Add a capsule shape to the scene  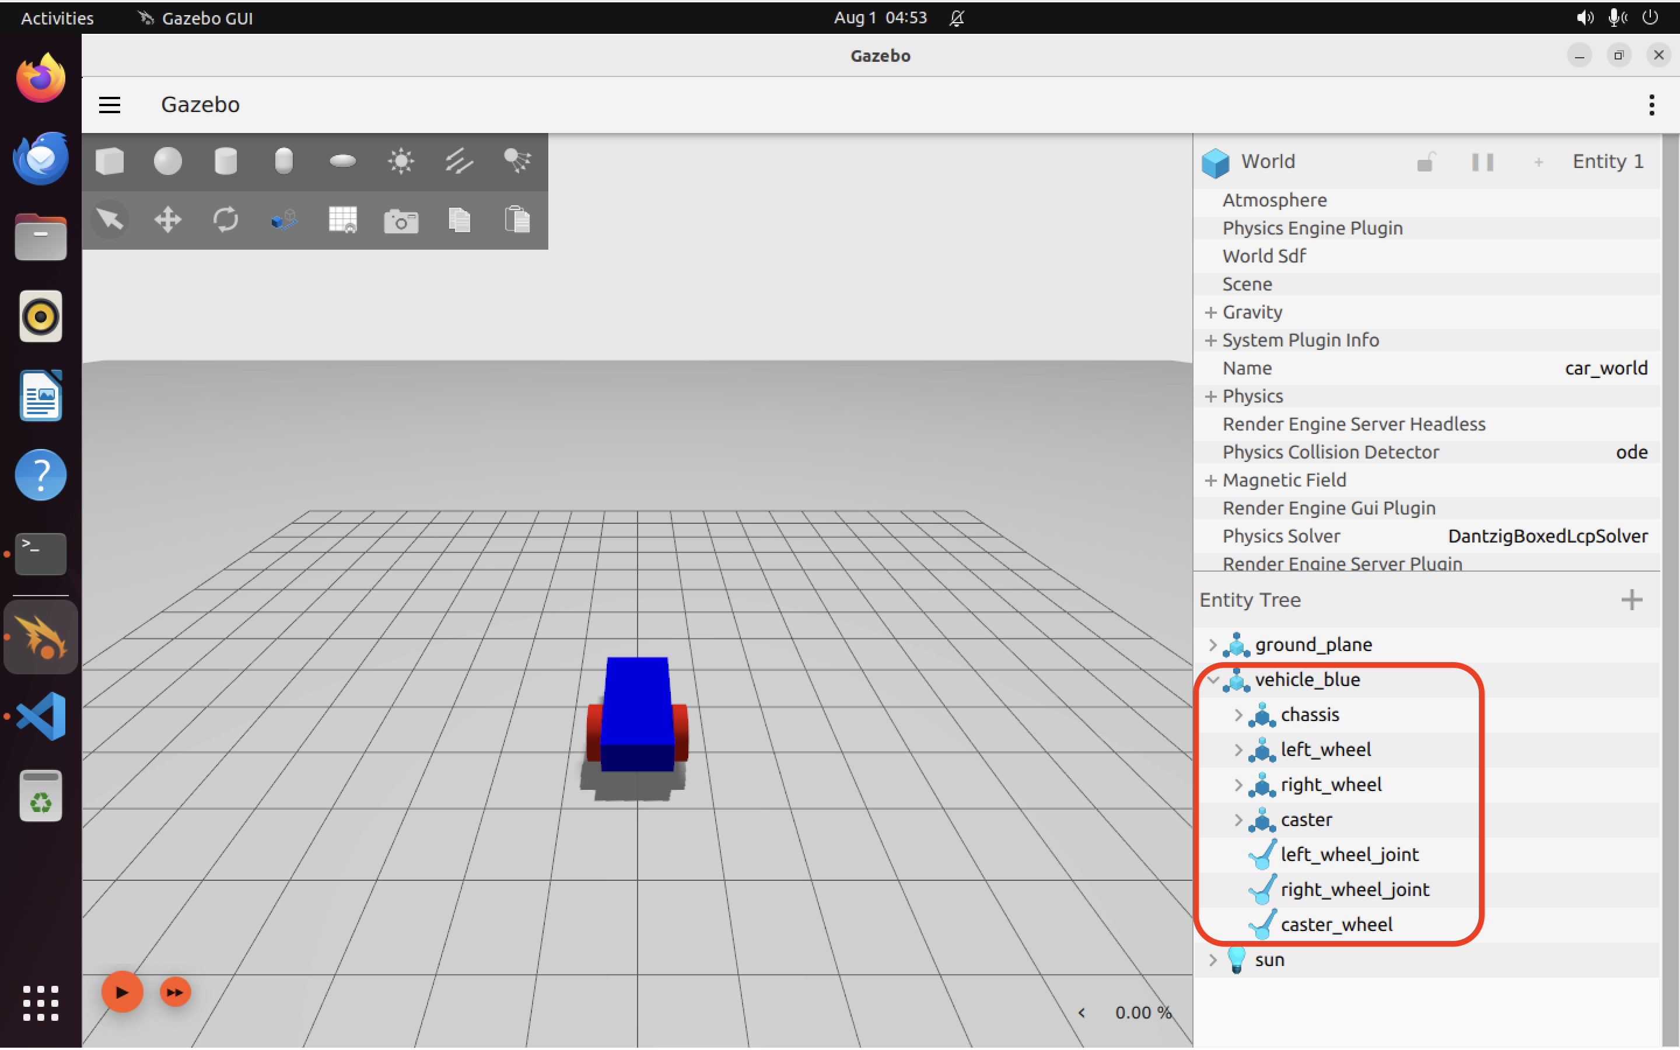(284, 160)
